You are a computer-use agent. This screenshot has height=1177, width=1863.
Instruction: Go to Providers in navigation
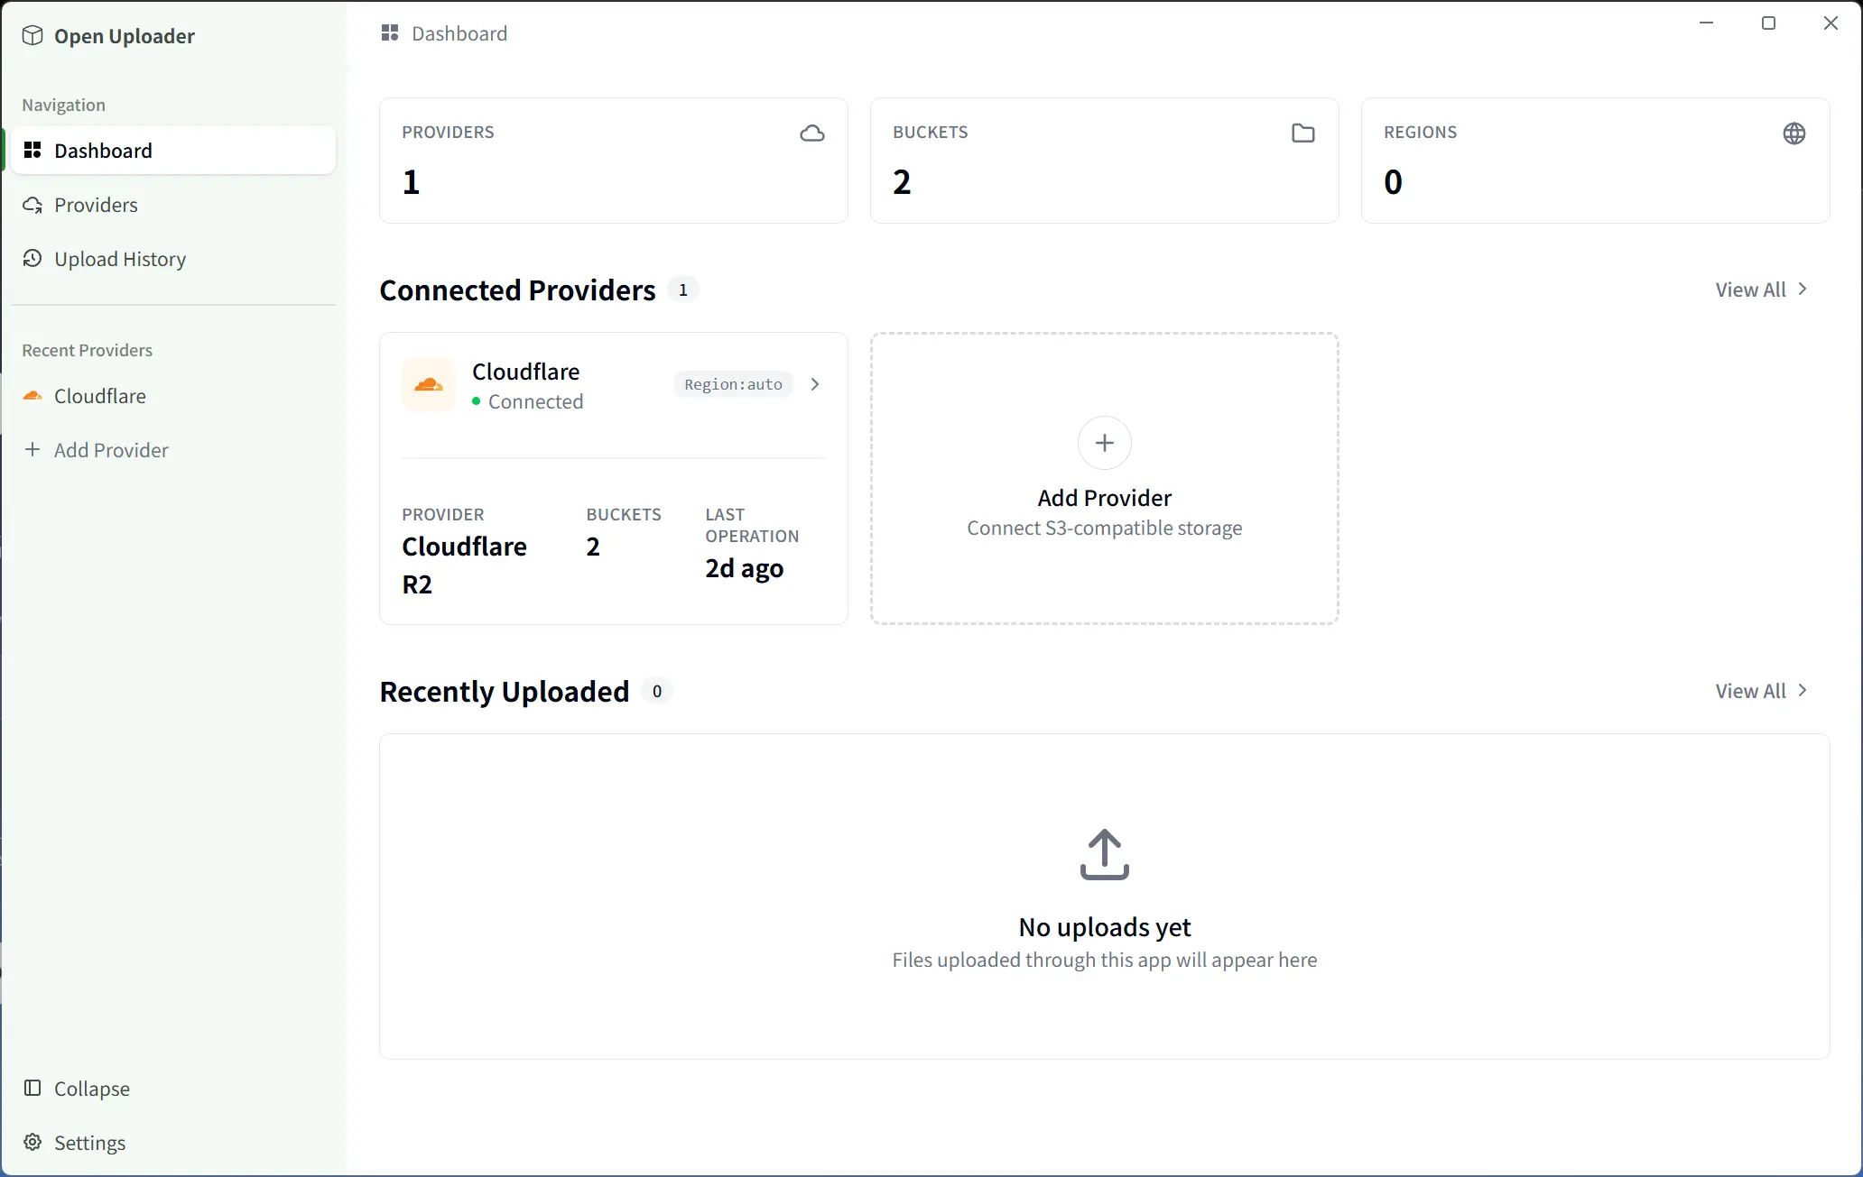click(96, 205)
